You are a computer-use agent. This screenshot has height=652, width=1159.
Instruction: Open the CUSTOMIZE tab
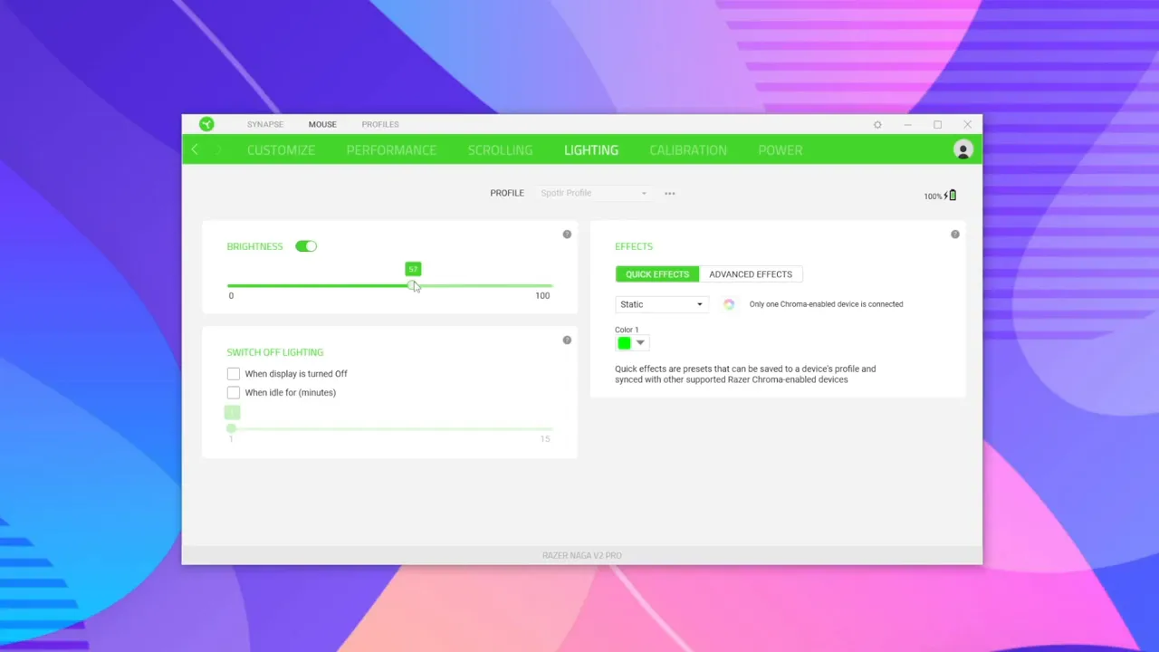pyautogui.click(x=281, y=150)
